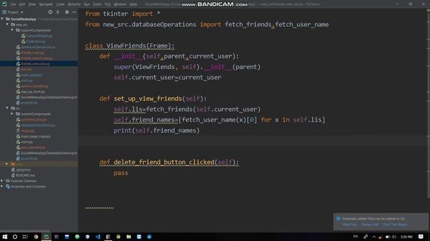
Task: Hide the Project tool window
Action: click(74, 12)
